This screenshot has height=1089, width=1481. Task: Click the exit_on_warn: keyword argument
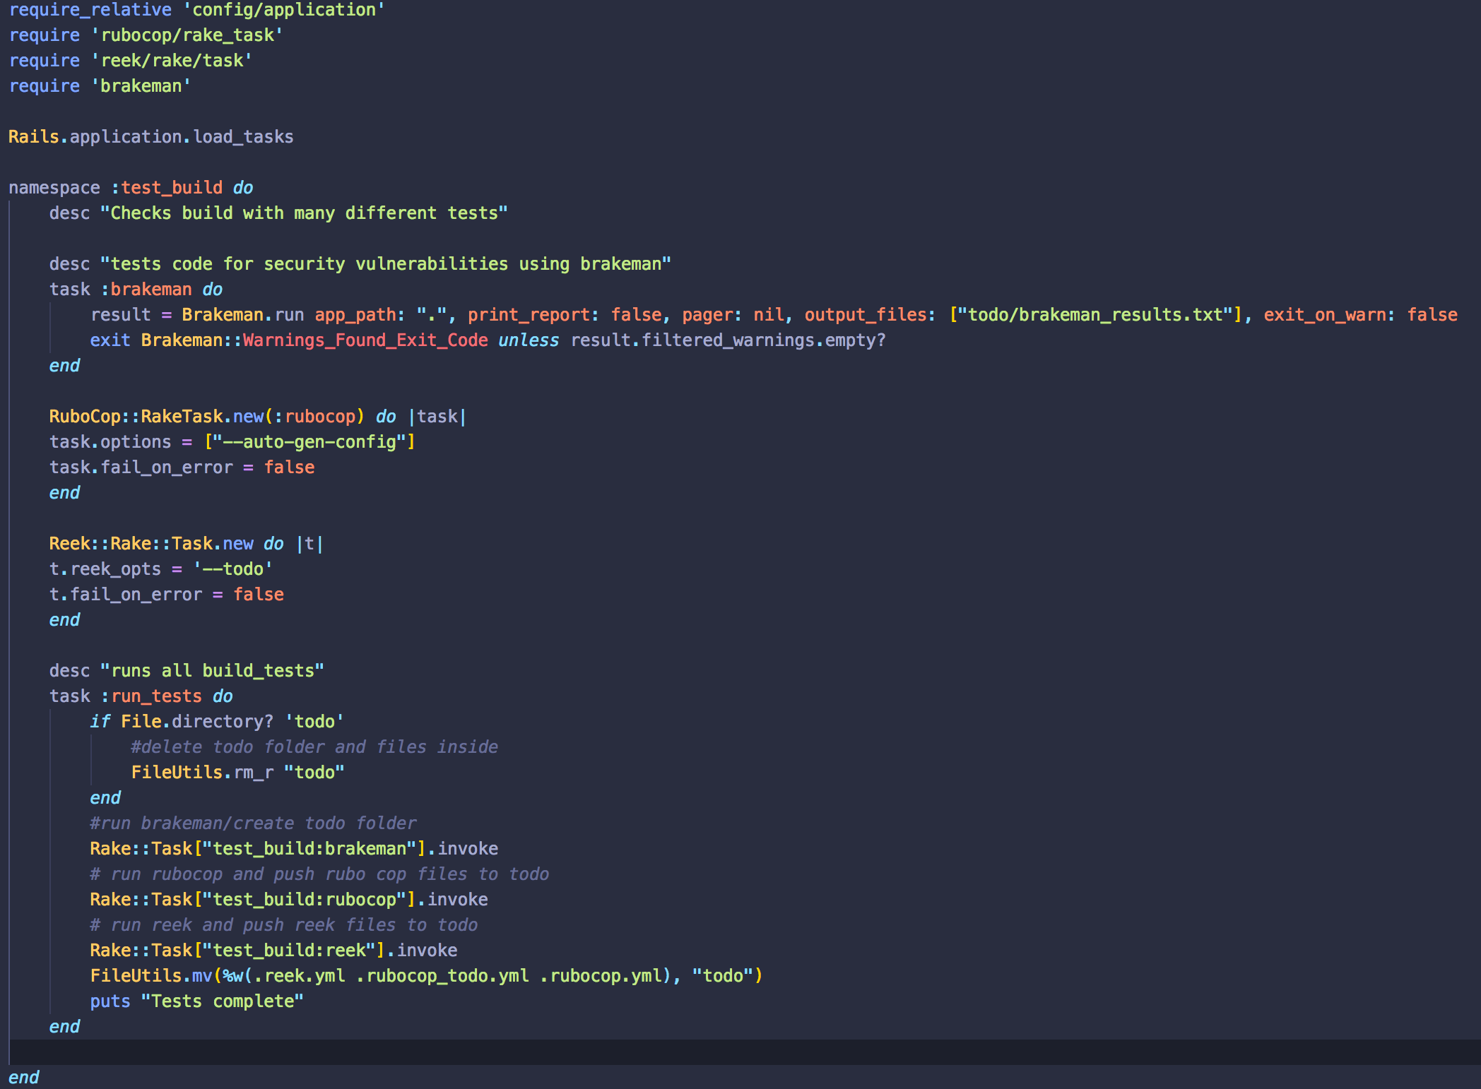point(1330,315)
